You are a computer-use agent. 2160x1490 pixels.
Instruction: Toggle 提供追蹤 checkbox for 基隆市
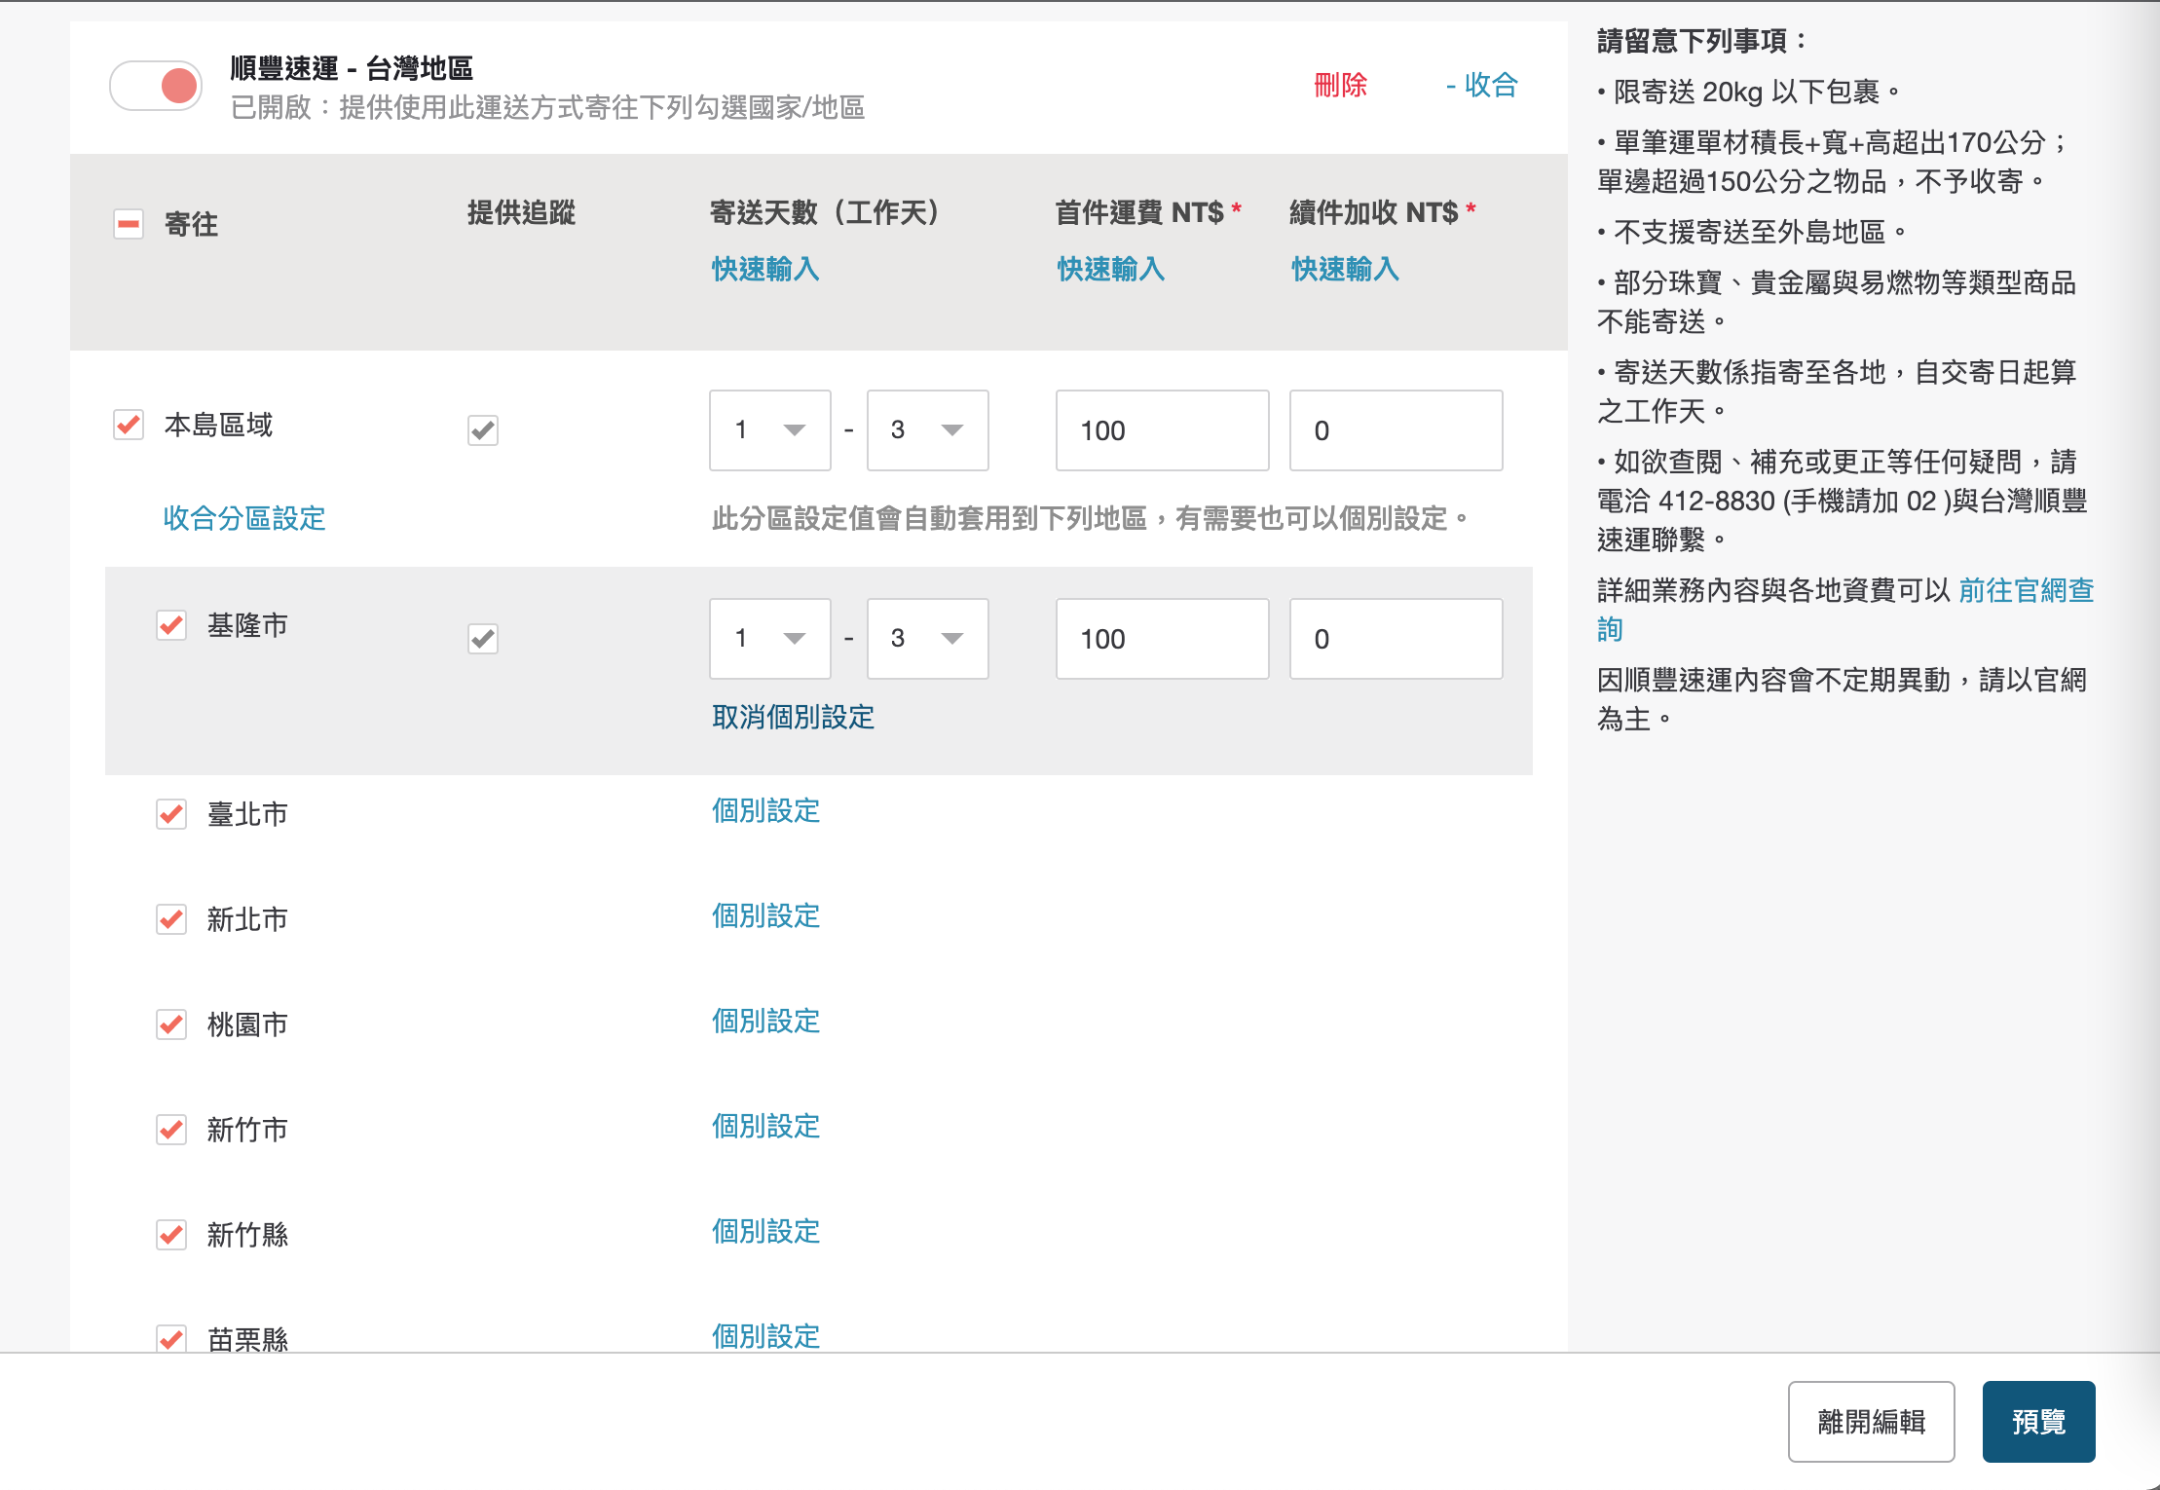pyautogui.click(x=483, y=639)
